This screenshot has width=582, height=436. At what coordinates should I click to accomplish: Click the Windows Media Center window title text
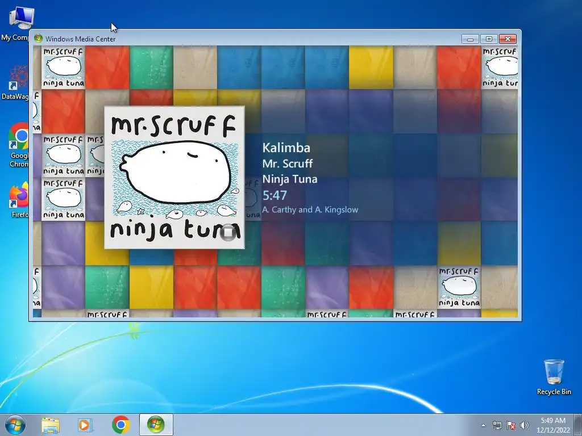pos(81,39)
